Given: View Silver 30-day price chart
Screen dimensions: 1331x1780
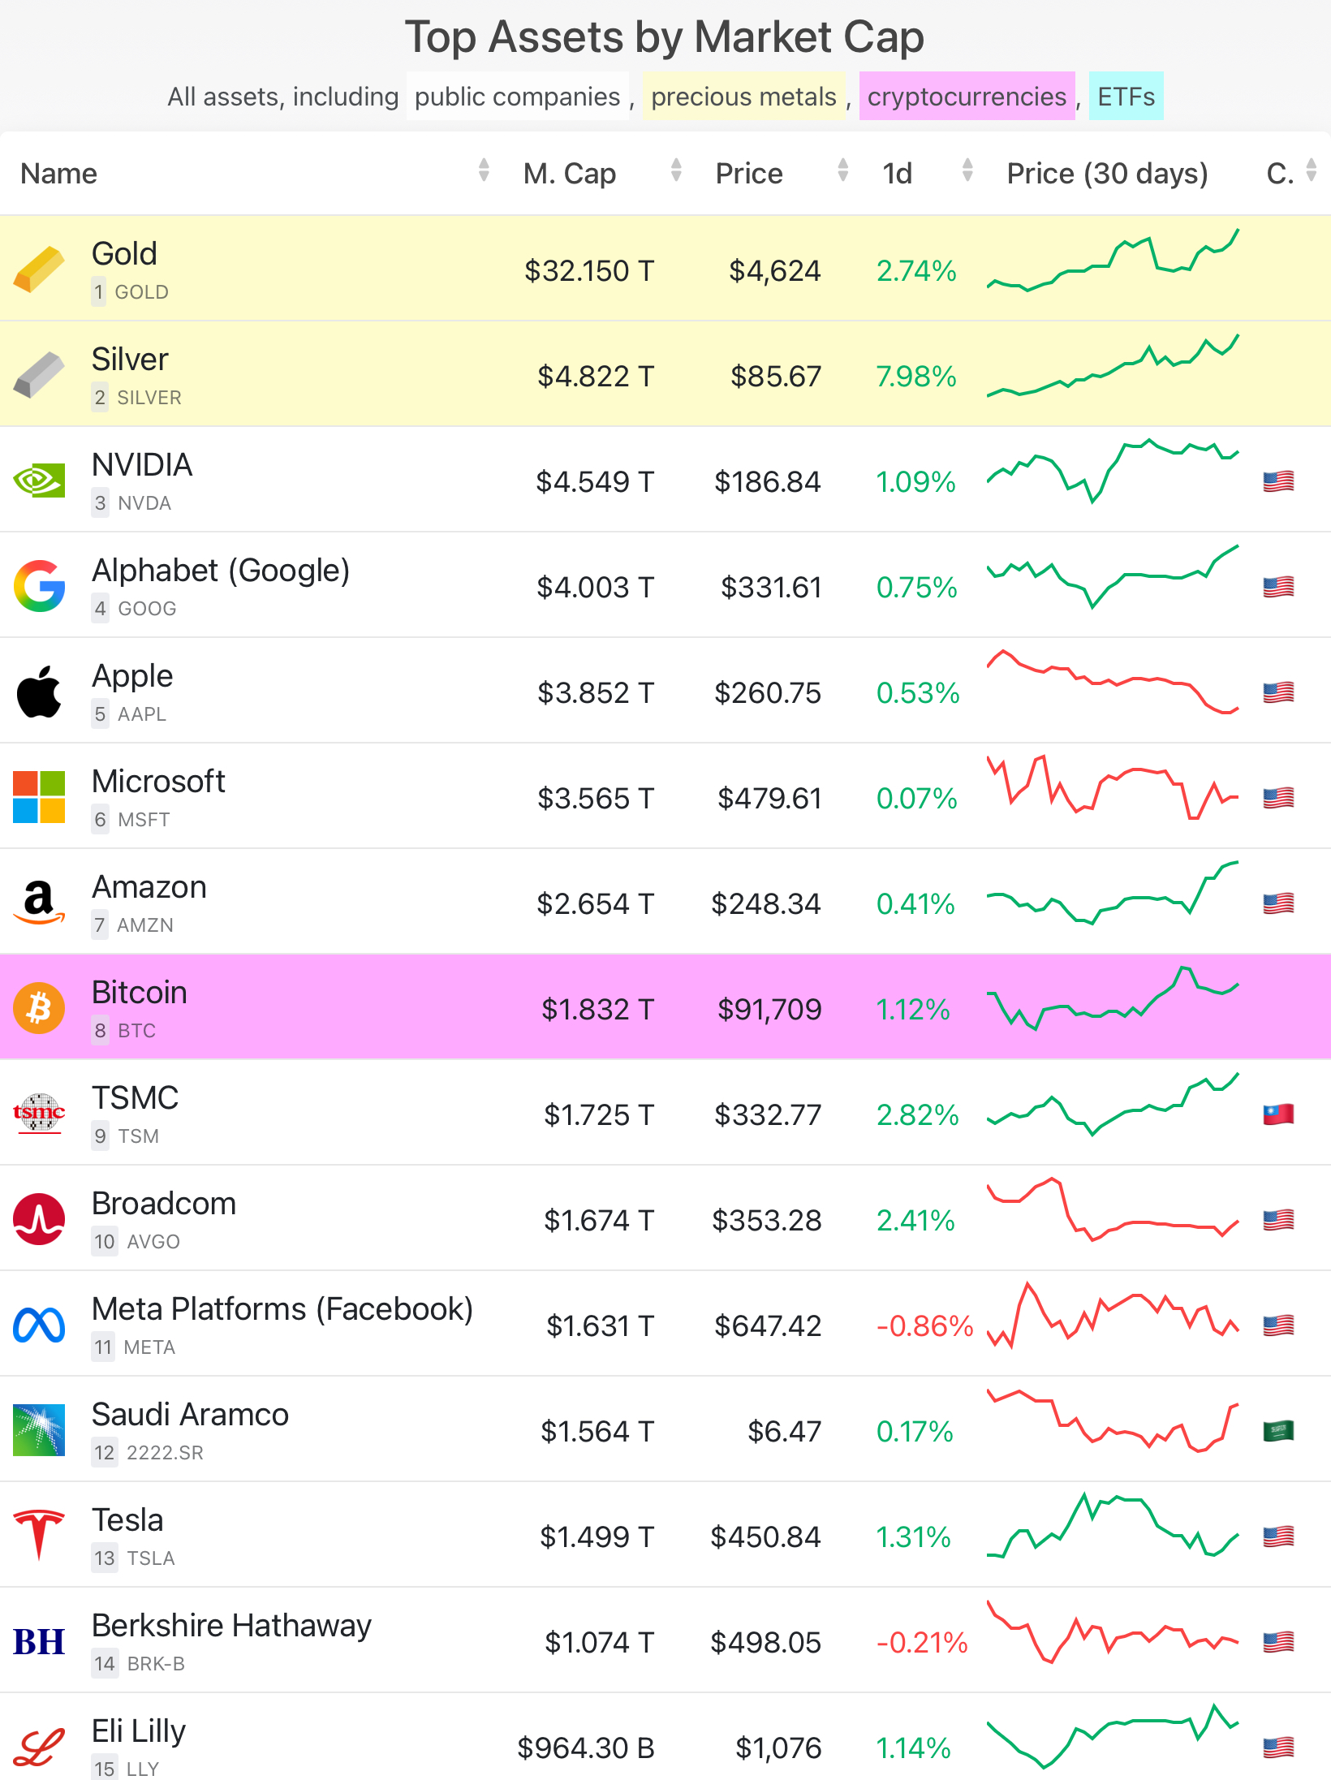Looking at the screenshot, I should click(x=1113, y=365).
